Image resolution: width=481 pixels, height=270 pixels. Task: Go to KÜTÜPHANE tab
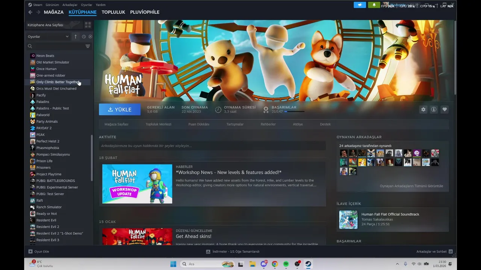click(83, 12)
